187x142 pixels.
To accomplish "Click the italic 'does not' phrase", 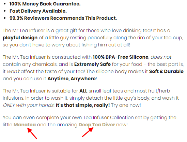I will (x=161, y=57).
